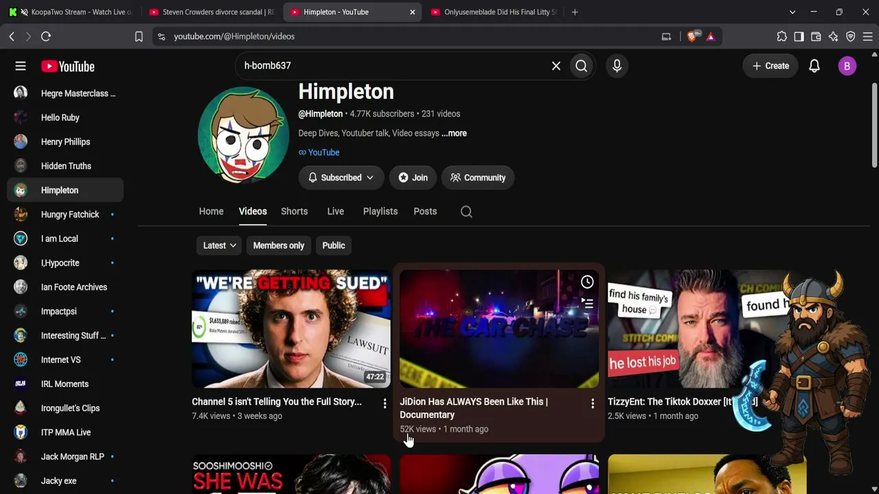Open Channel 5 lawsuit video thumbnail
This screenshot has width=879, height=494.
click(291, 329)
